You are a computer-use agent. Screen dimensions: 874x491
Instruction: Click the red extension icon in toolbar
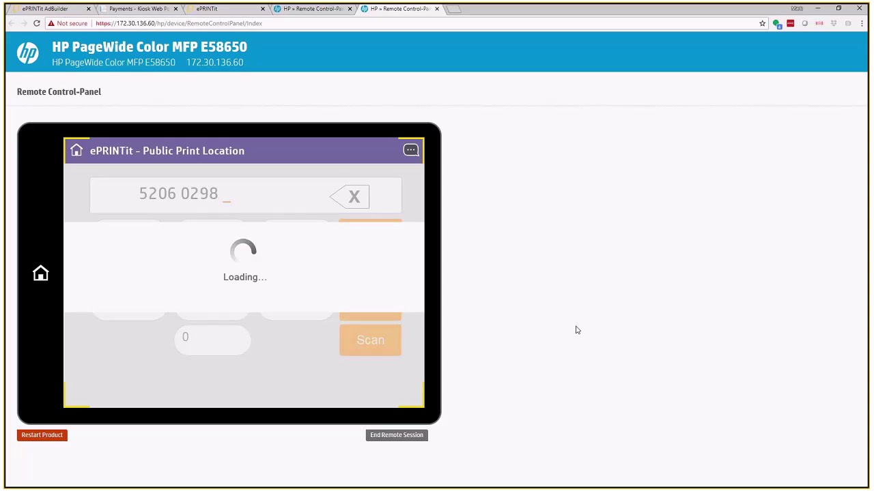tap(791, 23)
